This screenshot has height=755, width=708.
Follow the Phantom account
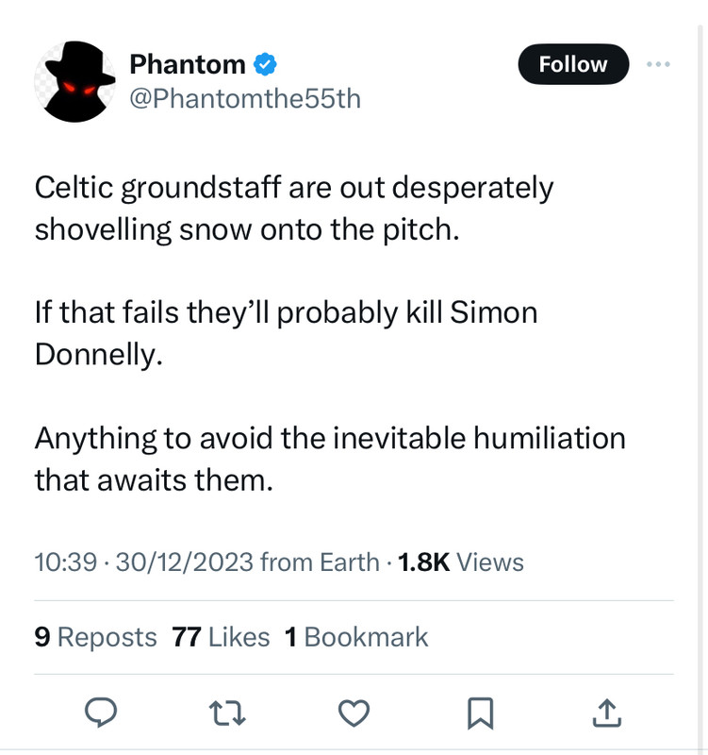[573, 64]
